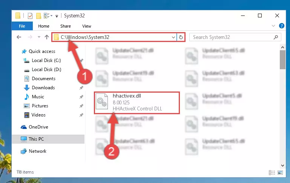
Task: Click the search magnifier icon
Action: click(276, 37)
